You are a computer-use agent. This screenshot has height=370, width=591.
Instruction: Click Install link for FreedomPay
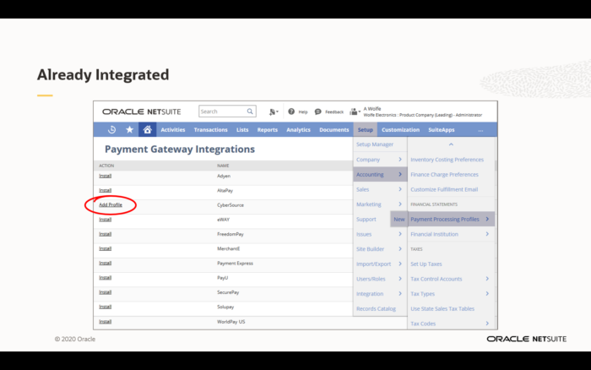(106, 234)
